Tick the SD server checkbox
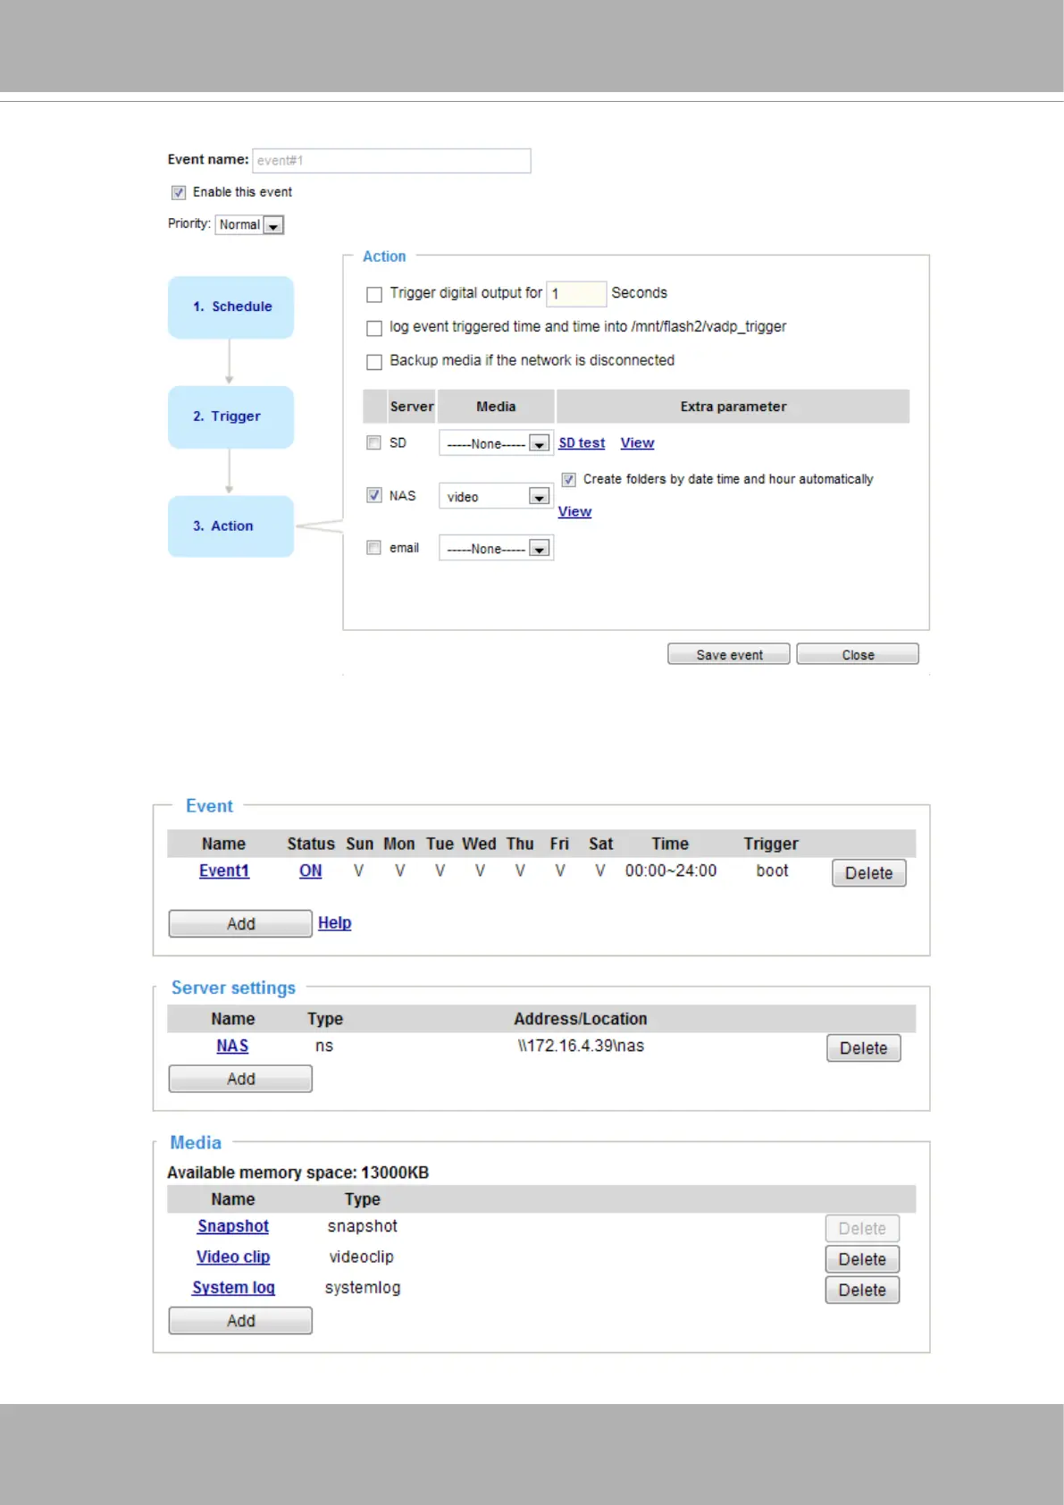This screenshot has height=1505, width=1064. 374,443
